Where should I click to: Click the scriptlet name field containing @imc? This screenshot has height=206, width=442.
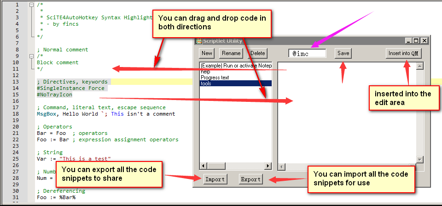tap(307, 53)
